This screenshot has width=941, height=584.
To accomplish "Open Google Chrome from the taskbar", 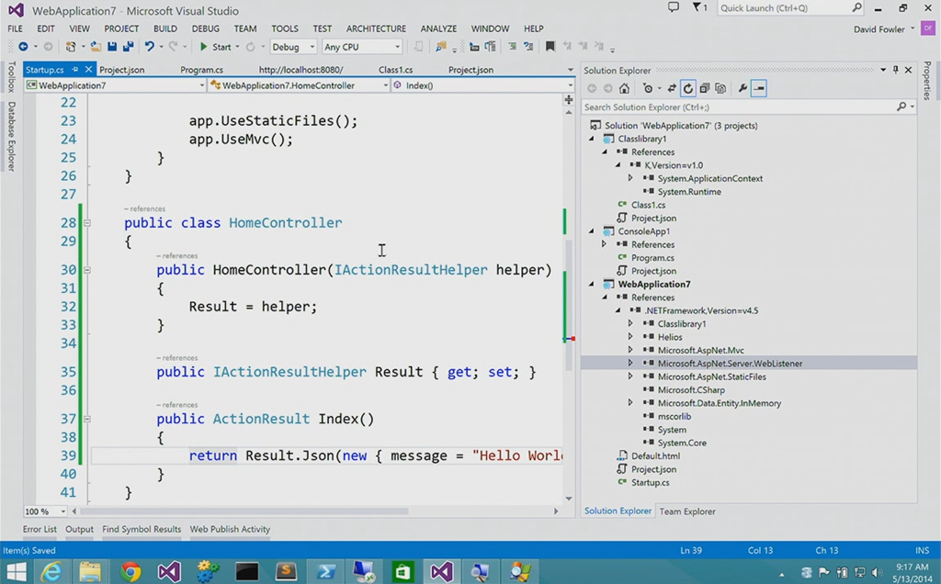I will [x=130, y=571].
